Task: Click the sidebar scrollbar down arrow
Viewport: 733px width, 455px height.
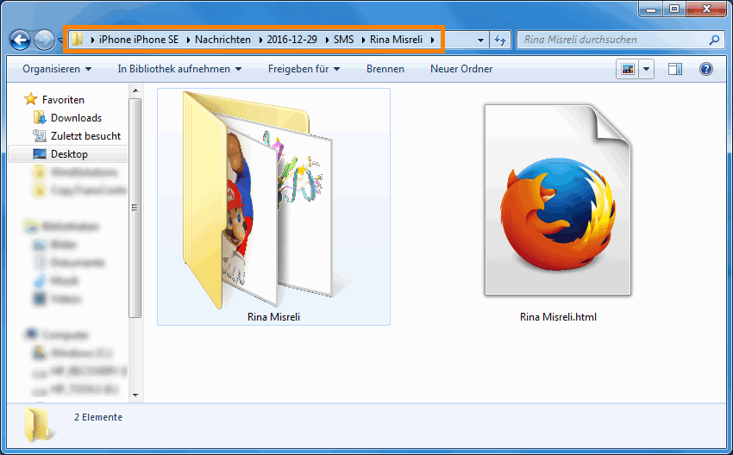Action: pos(135,396)
